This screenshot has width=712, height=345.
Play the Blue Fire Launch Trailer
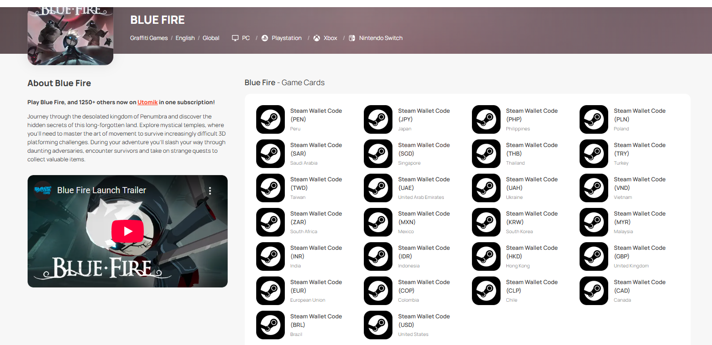click(x=128, y=231)
